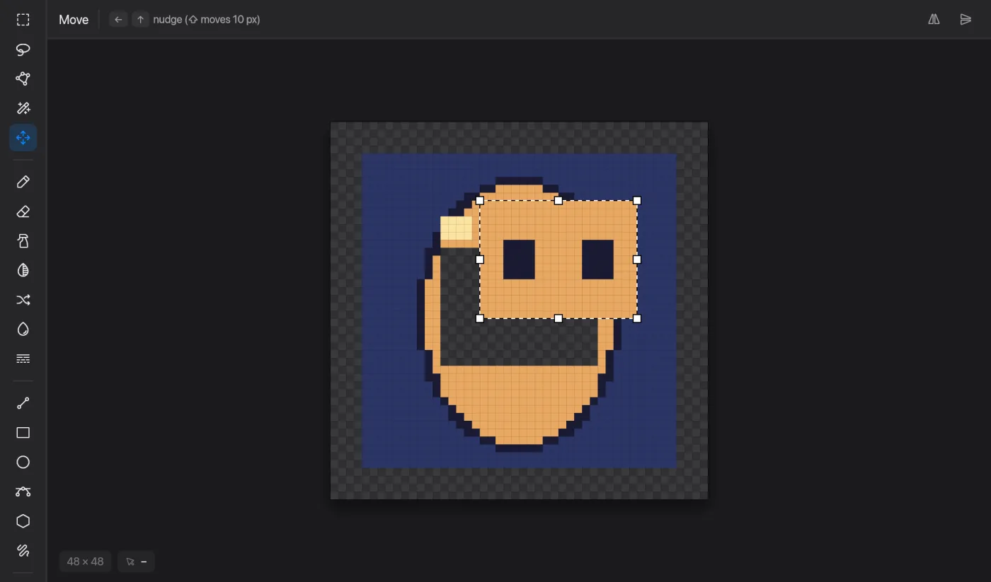
Task: Choose the spray bottle tool
Action: tap(23, 241)
